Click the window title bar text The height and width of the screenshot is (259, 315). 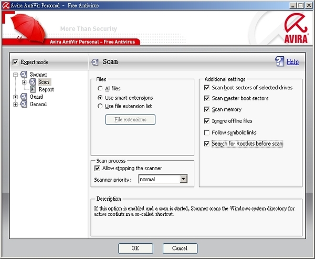point(55,5)
